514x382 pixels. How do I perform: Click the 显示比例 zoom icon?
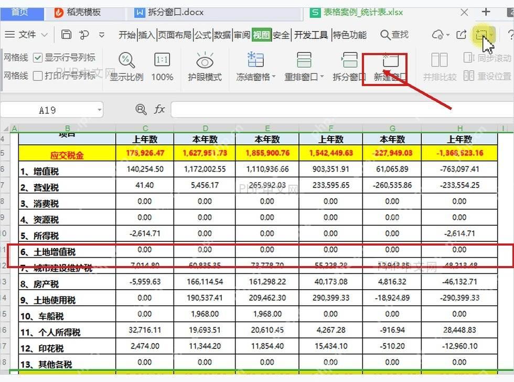coord(126,60)
